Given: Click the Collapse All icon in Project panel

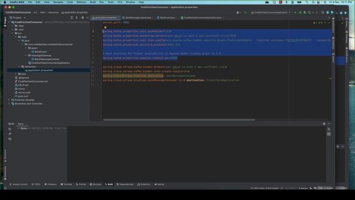Looking at the screenshot, I should click(x=77, y=18).
